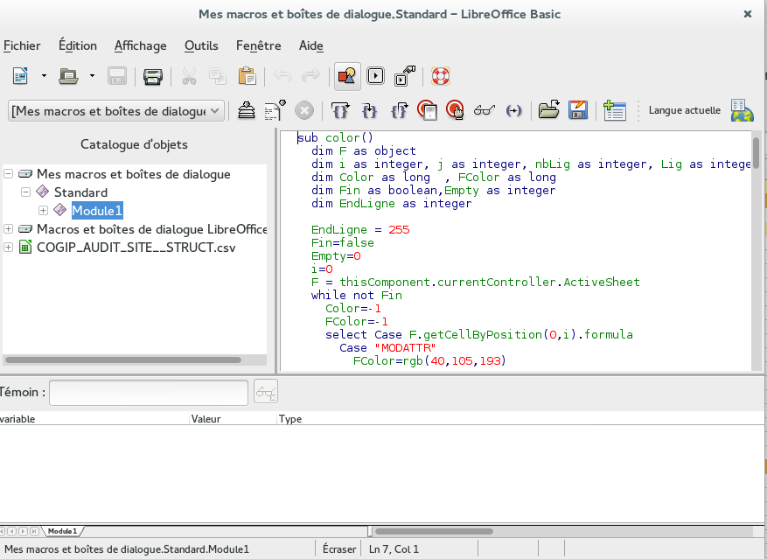The width and height of the screenshot is (767, 559).
Task: Open the library selection combo box
Action: 116,111
